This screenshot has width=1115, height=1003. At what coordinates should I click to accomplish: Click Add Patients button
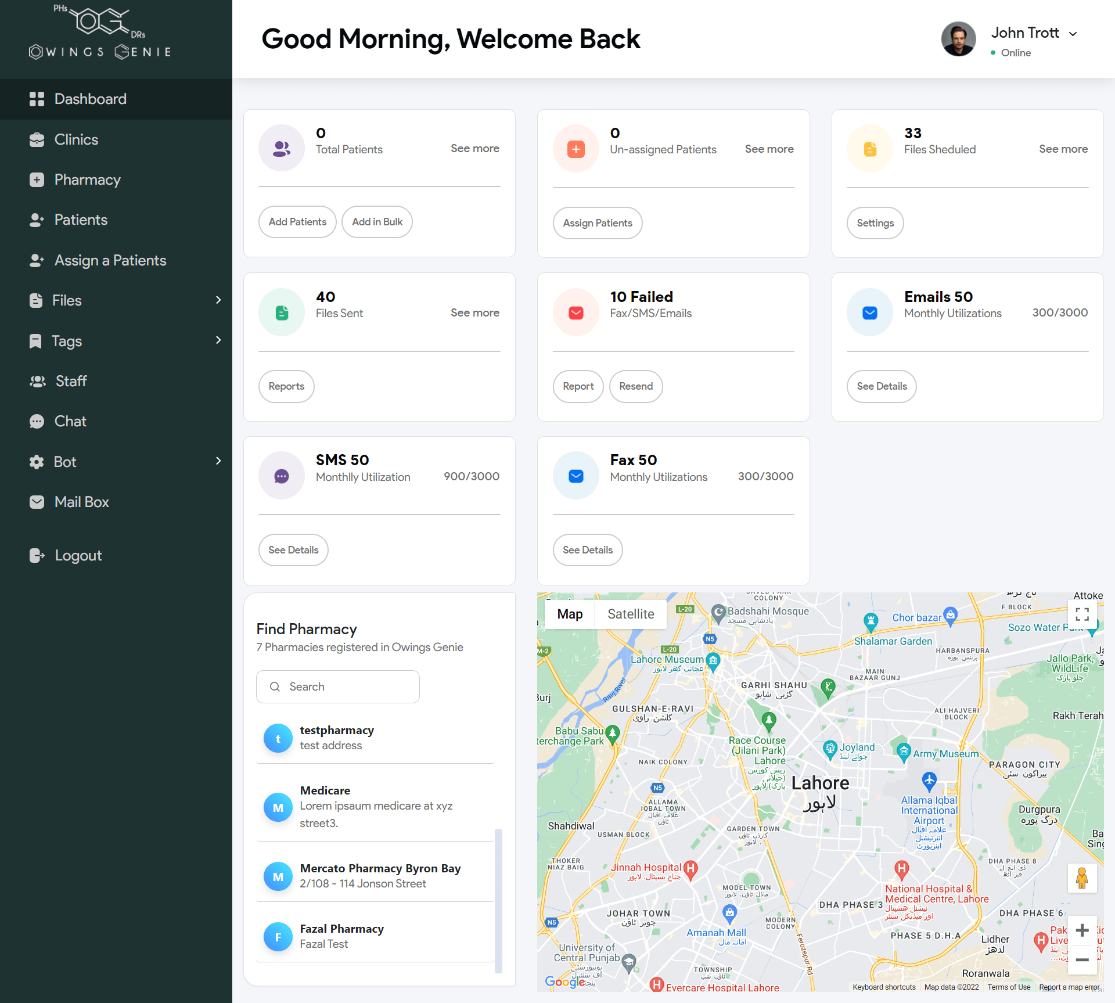pyautogui.click(x=297, y=222)
